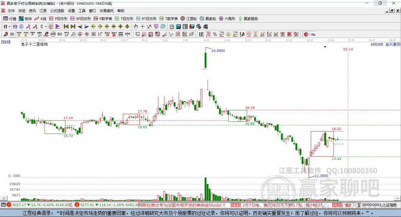Open the 帮助 menu
This screenshot has width=401, height=217.
121,11
